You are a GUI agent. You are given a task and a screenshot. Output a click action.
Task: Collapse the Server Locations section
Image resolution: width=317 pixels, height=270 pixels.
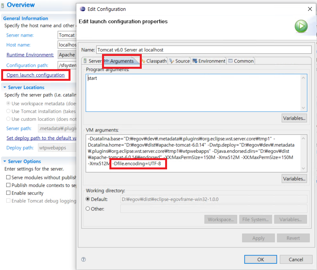point(5,87)
